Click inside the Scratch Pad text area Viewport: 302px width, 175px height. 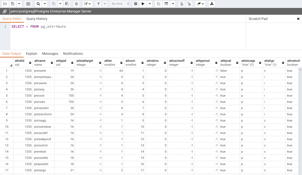tap(274, 36)
